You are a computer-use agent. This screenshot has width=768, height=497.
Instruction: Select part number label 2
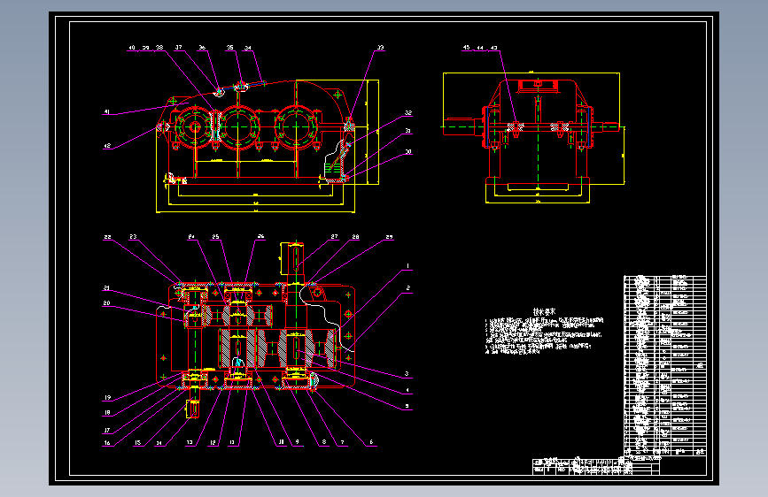coord(408,288)
